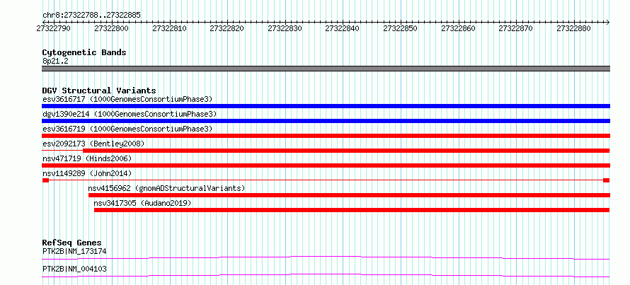Open variant label nsv471719 (Hinds2006)
630x285 pixels.
[x=87, y=158]
